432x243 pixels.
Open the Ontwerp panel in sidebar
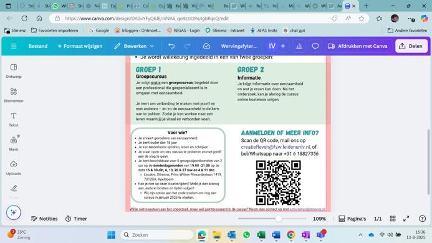click(x=14, y=71)
